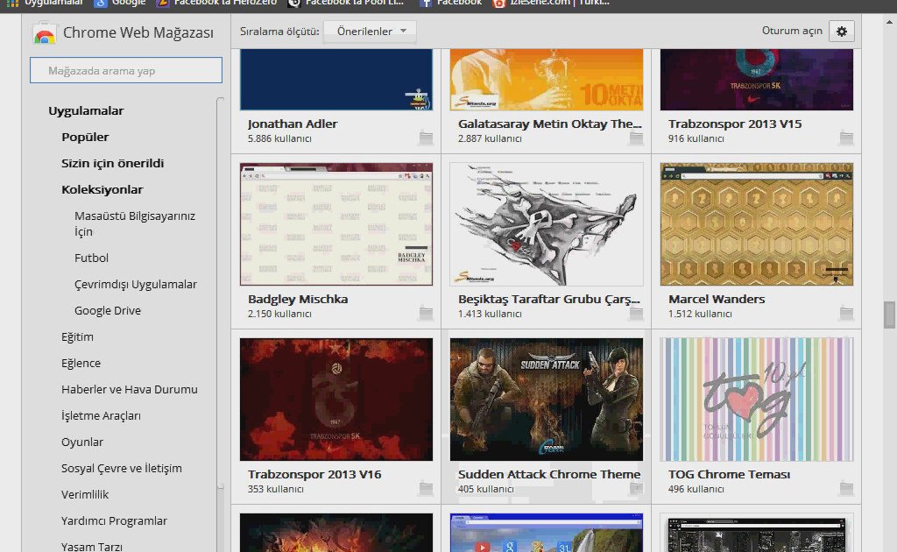Open the Sudden Attack theme thumbnail
This screenshot has height=552, width=897.
tap(547, 400)
